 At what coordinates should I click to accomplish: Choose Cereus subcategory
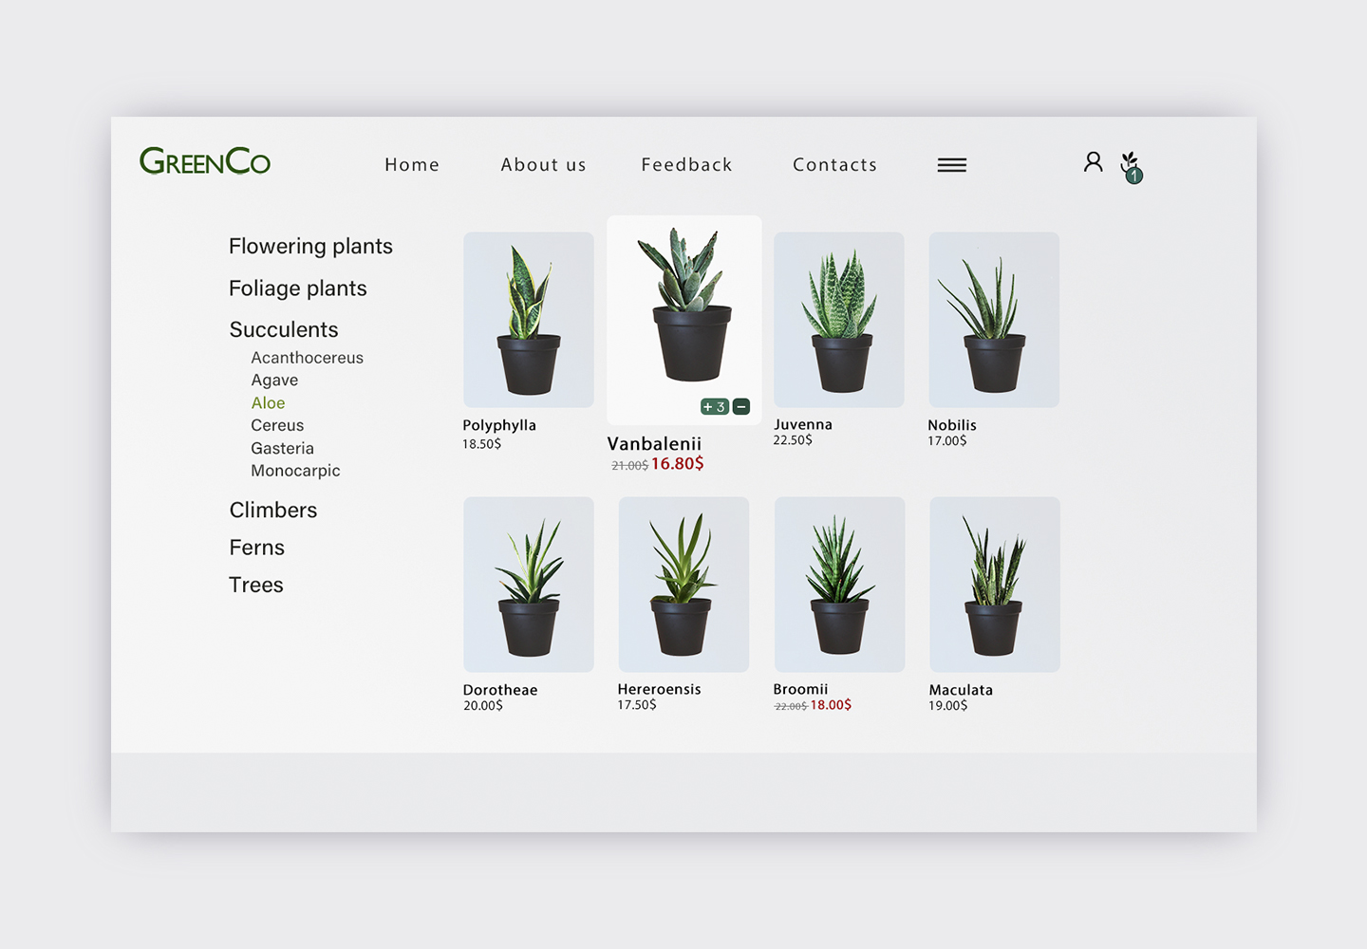tap(277, 425)
